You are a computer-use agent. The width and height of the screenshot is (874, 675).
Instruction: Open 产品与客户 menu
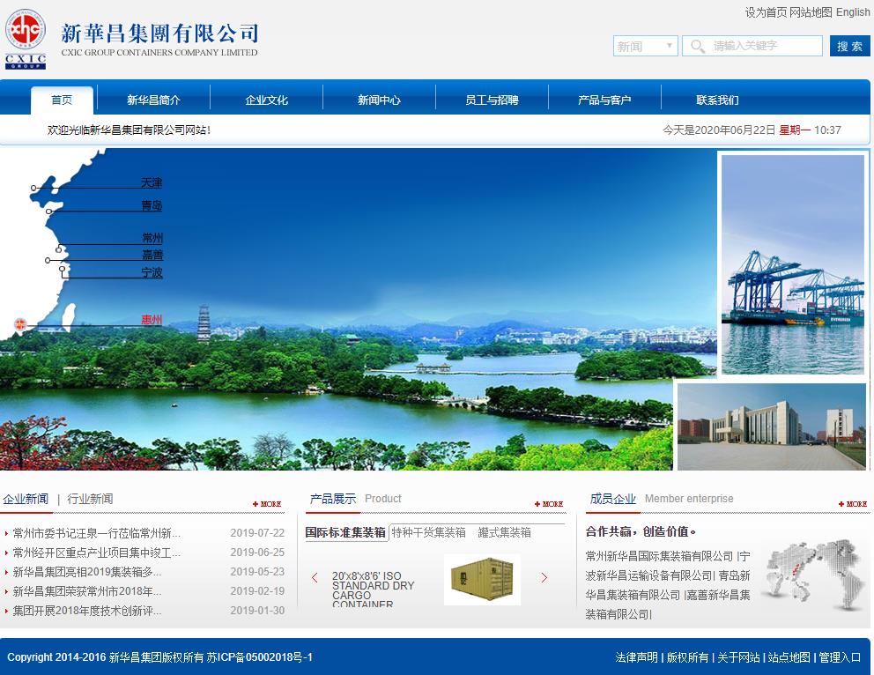click(604, 100)
